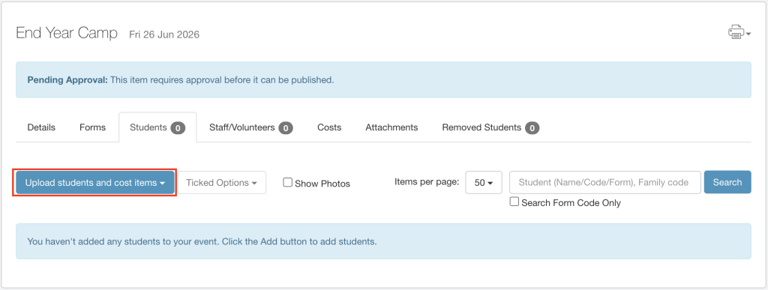Image resolution: width=768 pixels, height=290 pixels.
Task: Click the End Year Camp title
Action: [x=67, y=33]
